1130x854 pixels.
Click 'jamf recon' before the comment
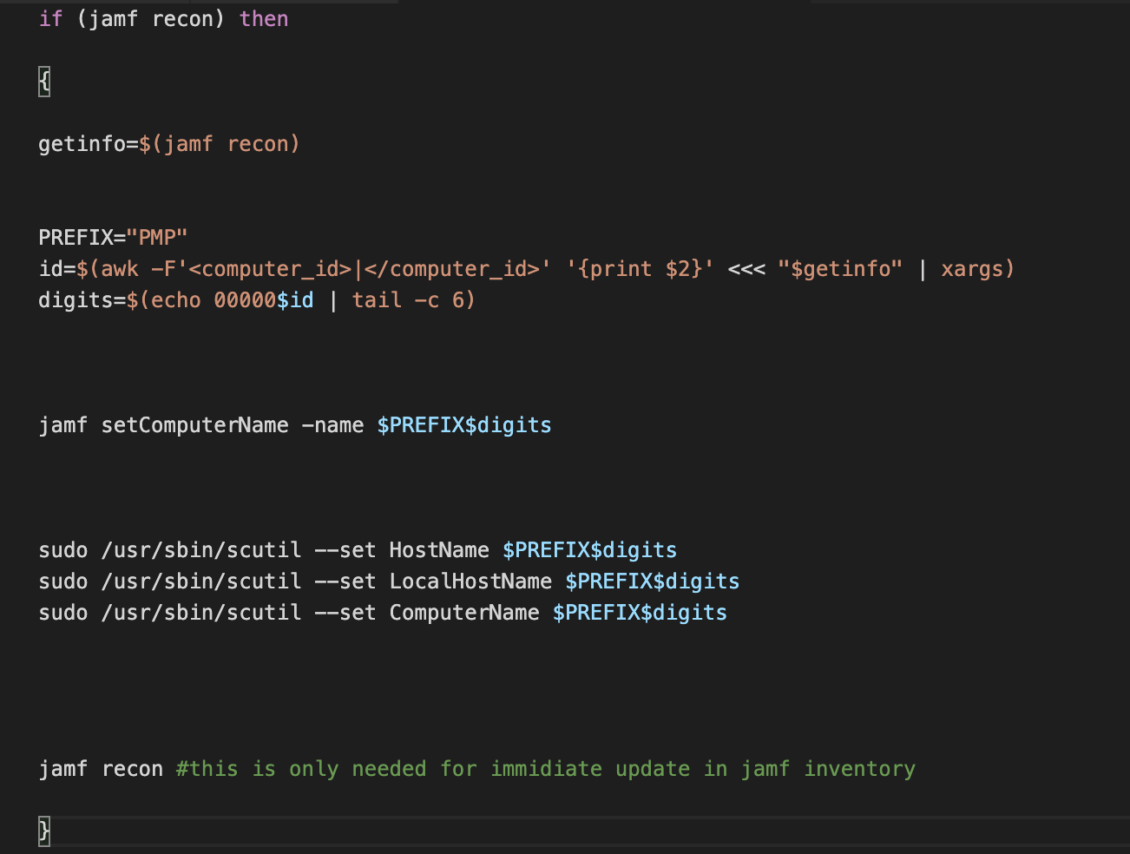(x=101, y=769)
